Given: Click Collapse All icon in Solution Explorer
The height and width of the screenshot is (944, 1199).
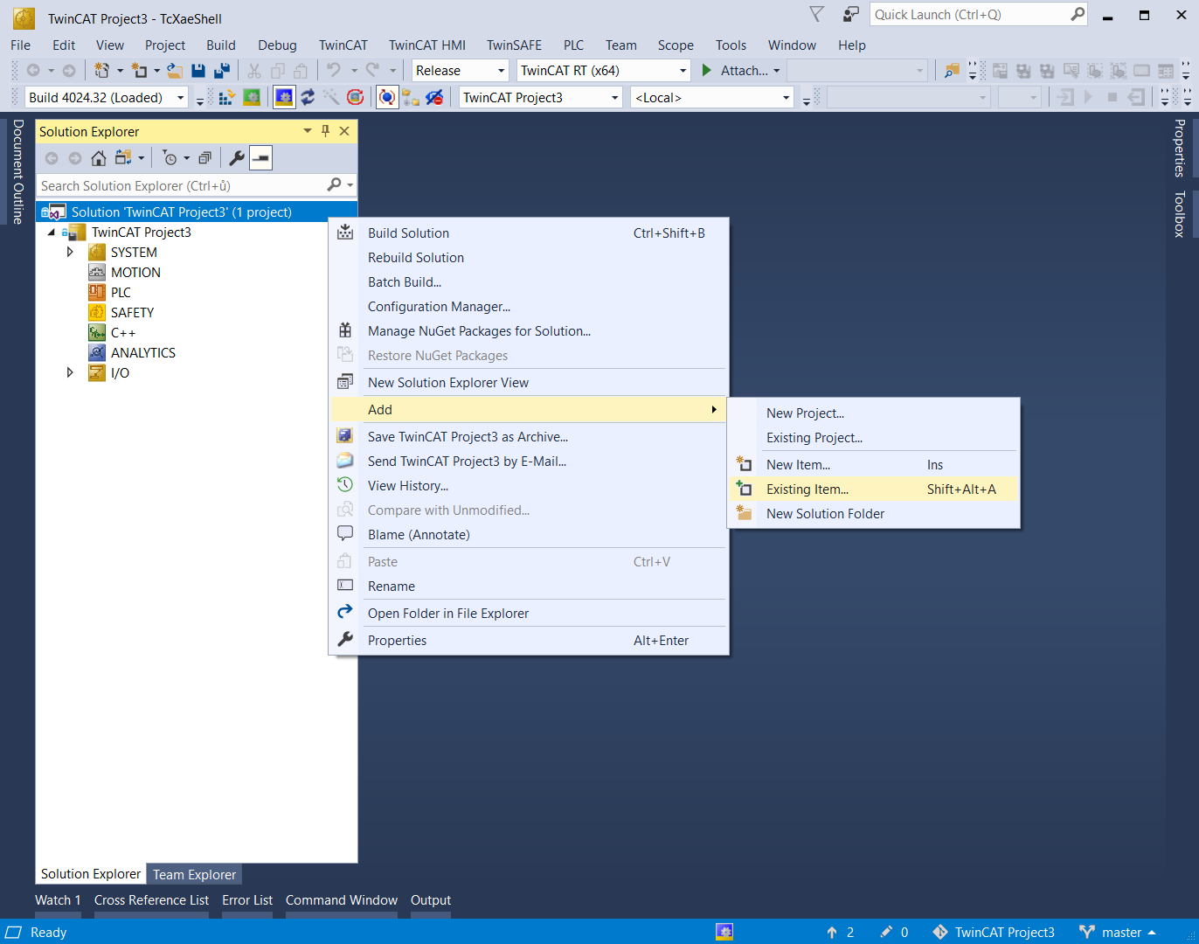Looking at the screenshot, I should (204, 158).
